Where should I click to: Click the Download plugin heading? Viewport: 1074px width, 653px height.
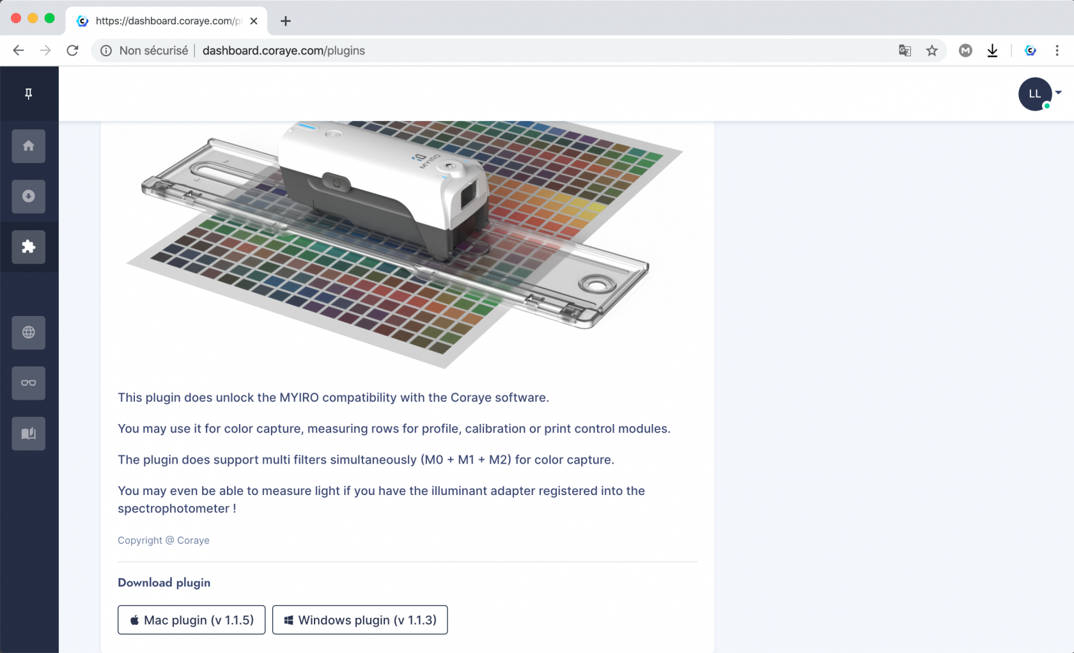(164, 583)
